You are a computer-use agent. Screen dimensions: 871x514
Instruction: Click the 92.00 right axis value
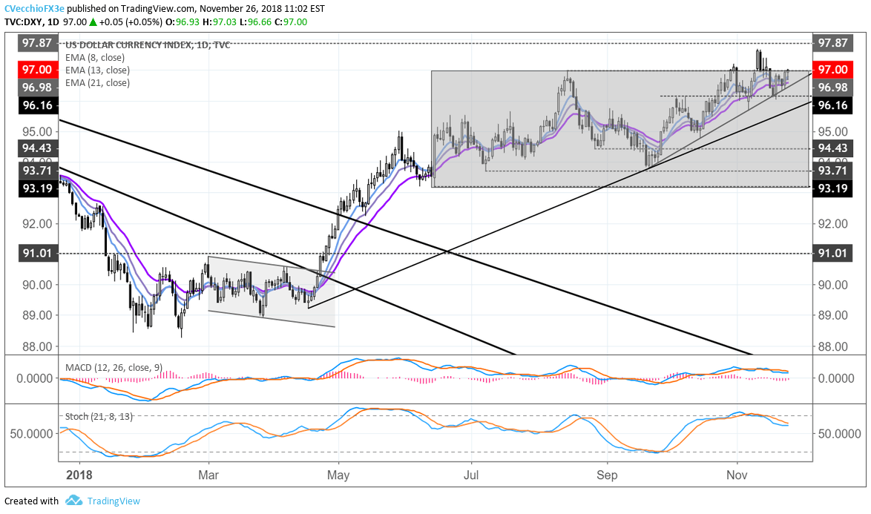click(x=832, y=224)
